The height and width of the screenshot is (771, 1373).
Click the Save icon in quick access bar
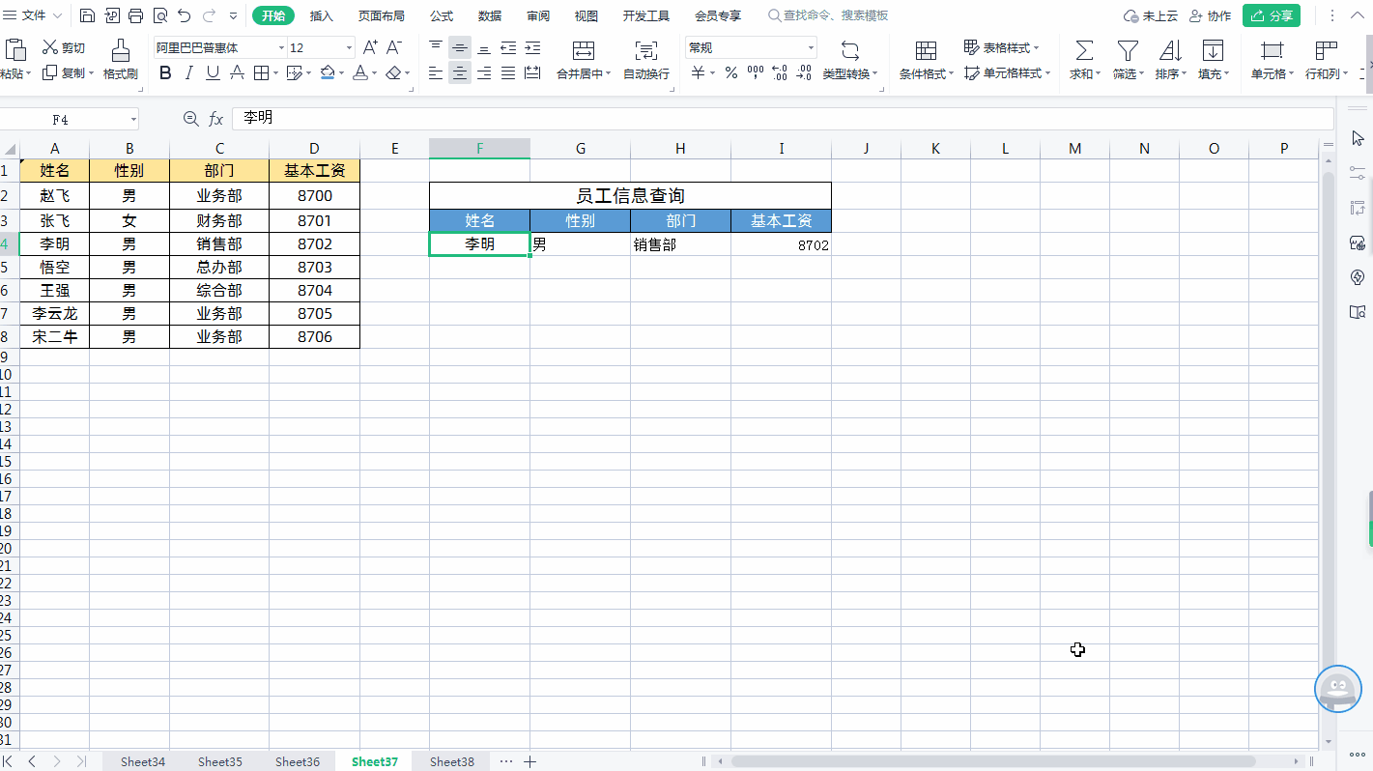point(87,15)
